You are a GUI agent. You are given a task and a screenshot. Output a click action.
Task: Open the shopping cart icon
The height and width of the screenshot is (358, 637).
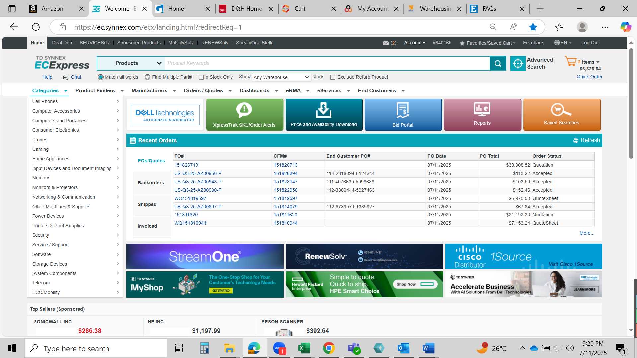tap(571, 61)
